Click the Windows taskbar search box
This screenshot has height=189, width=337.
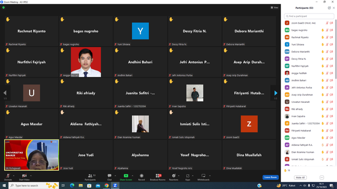pos(34,185)
